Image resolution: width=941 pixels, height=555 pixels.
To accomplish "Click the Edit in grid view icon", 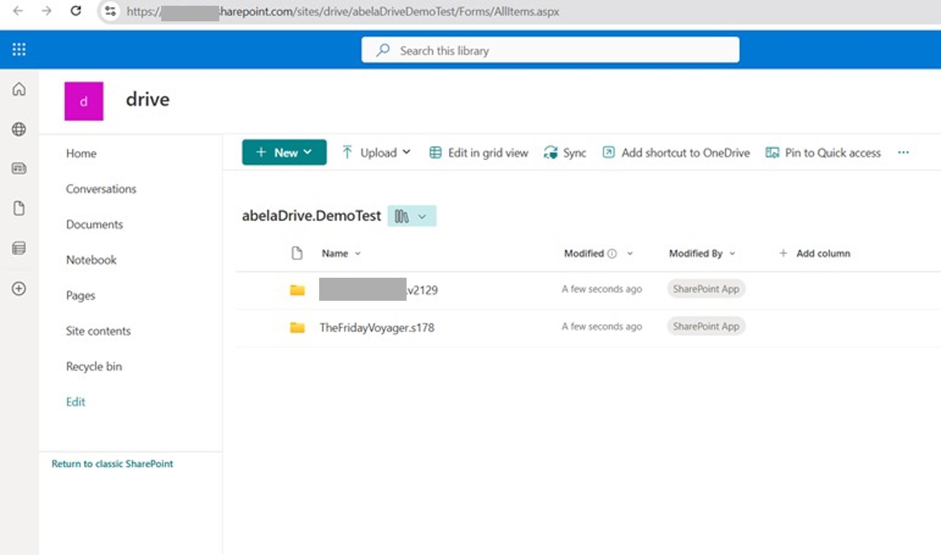I will 435,153.
